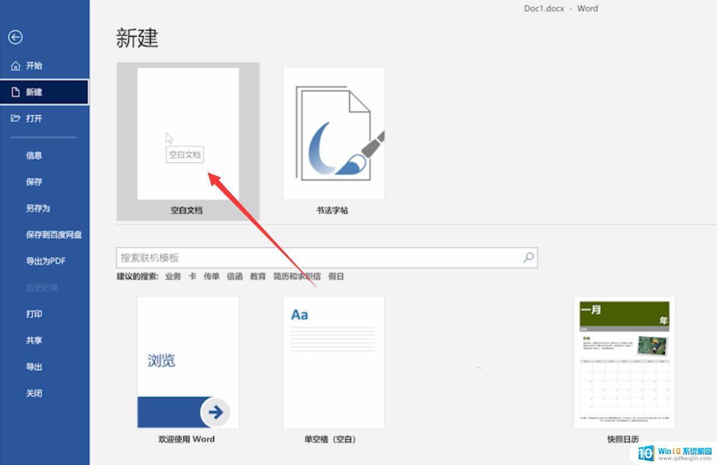This screenshot has width=717, height=465.
Task: Search suggested term 传单
Action: (212, 276)
